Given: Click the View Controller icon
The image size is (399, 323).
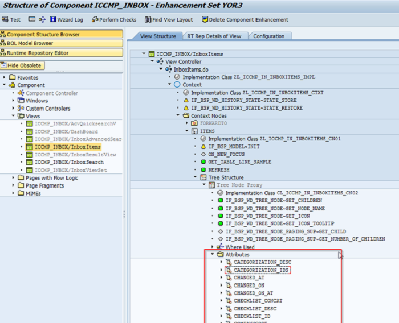Looking at the screenshot, I should click(160, 61).
